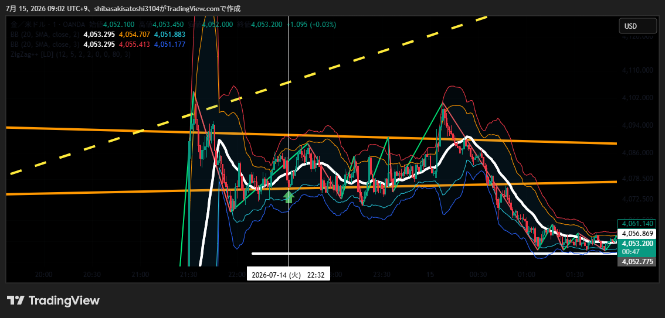This screenshot has height=318, width=665.
Task: Click the blue 4,051.177 lower band value
Action: [170, 44]
